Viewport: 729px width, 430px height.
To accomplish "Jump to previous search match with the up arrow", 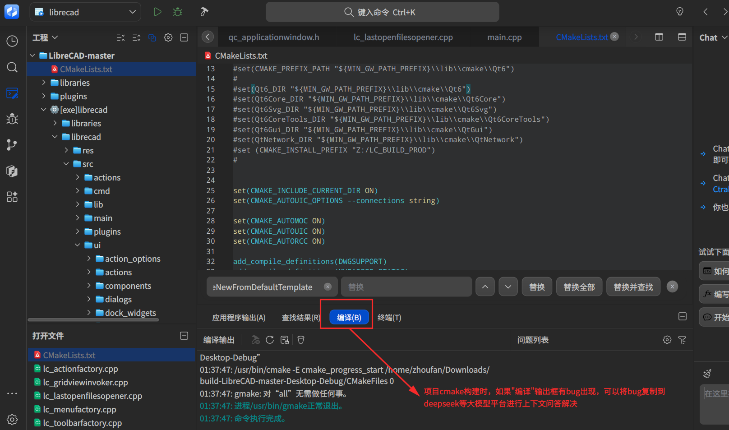I will (485, 287).
